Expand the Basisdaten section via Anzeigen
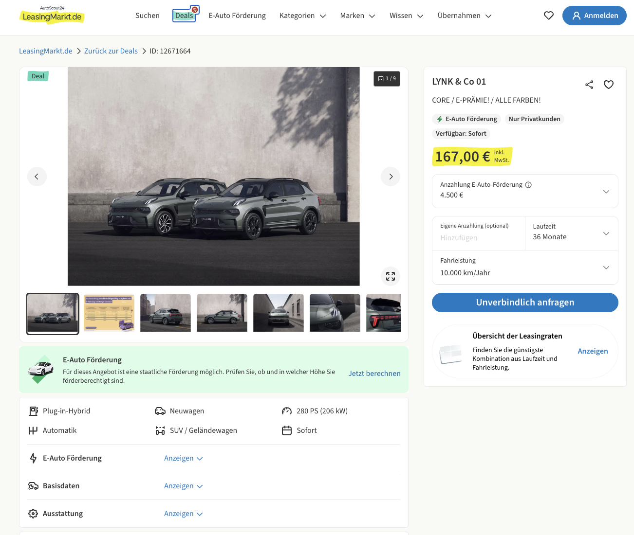This screenshot has height=535, width=634. coord(183,486)
